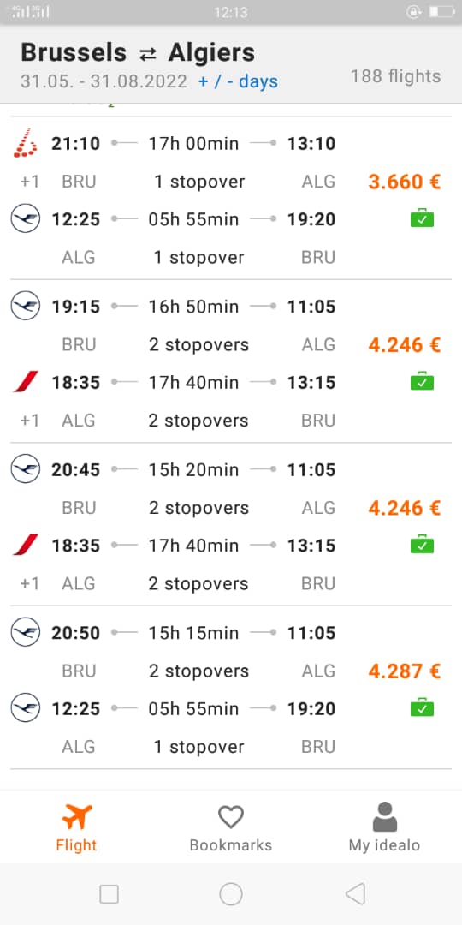
Task: Tap the Android back triangle button
Action: point(355,893)
